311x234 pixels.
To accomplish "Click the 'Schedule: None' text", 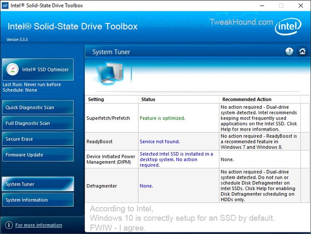I will pos(20,90).
